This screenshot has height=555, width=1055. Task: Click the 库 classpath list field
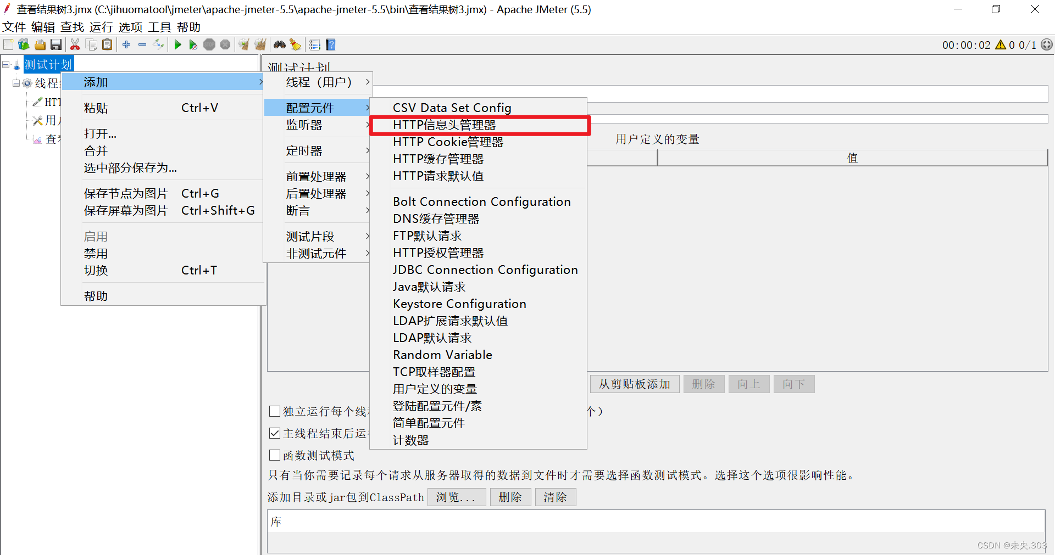click(x=656, y=522)
